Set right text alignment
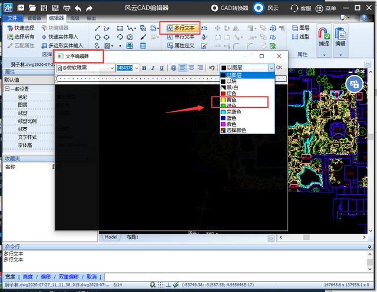Screen dimensions: 377x292 coord(200,68)
